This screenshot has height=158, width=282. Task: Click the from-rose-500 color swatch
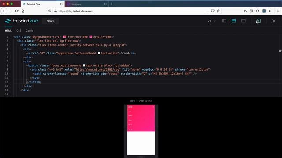(x=64, y=37)
